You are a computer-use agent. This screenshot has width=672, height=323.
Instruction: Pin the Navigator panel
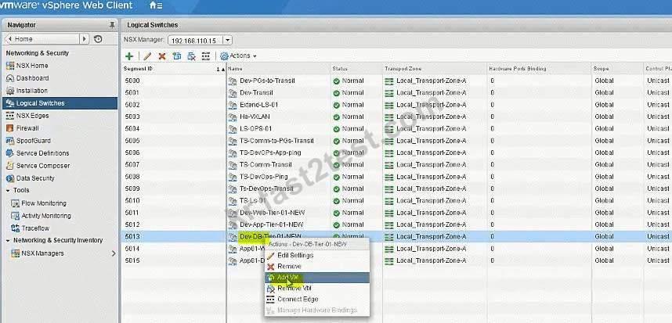[x=112, y=25]
